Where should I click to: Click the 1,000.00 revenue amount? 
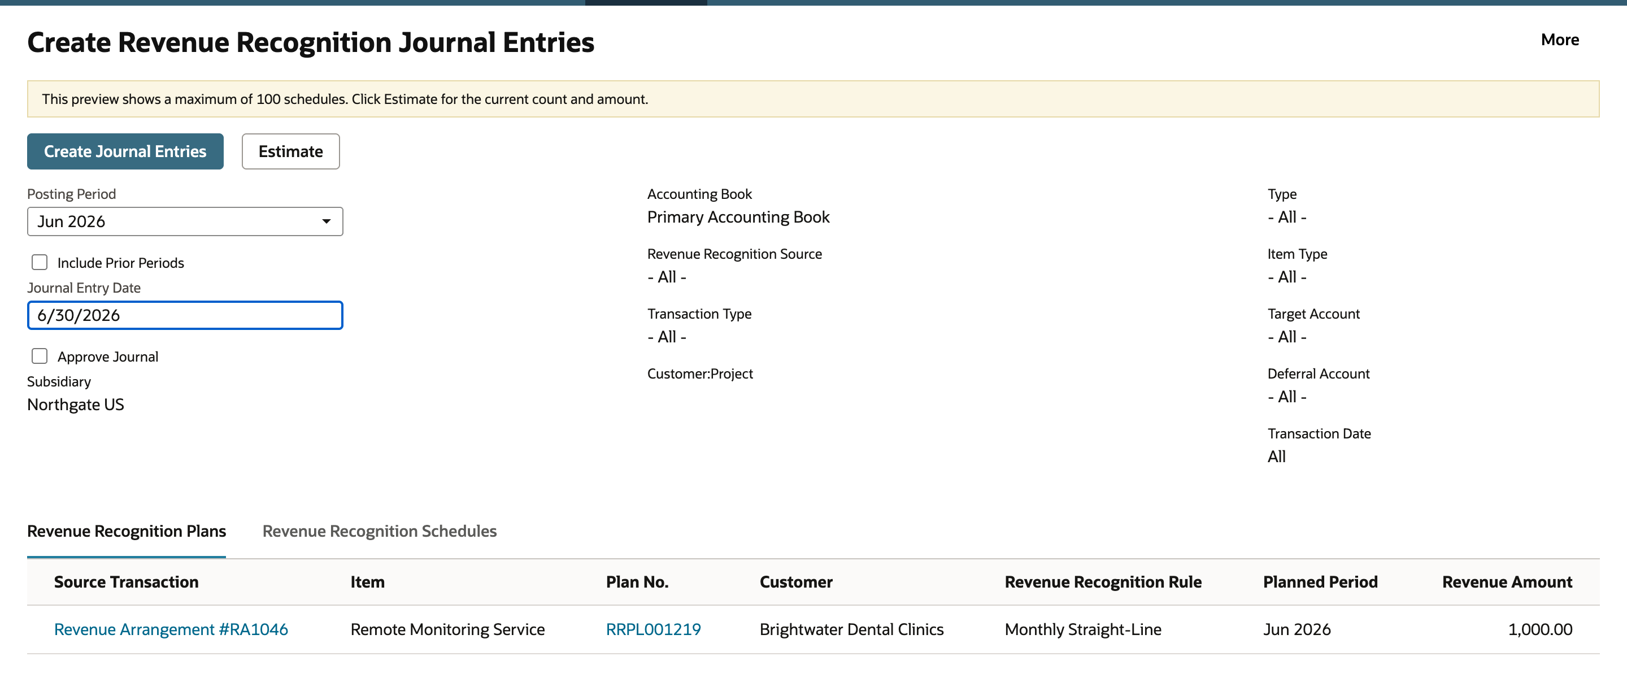point(1540,629)
